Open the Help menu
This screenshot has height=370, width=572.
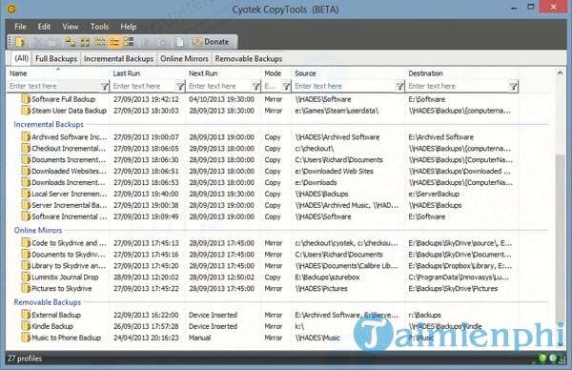pyautogui.click(x=129, y=27)
